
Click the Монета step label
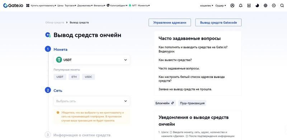[60, 50]
